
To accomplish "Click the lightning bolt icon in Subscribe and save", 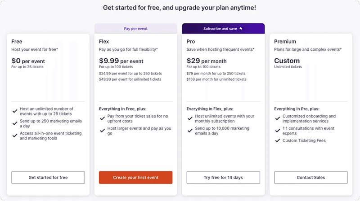I will [x=241, y=29].
